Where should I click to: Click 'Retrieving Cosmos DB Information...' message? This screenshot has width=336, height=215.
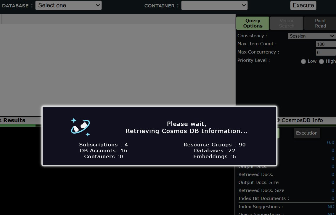pyautogui.click(x=187, y=131)
